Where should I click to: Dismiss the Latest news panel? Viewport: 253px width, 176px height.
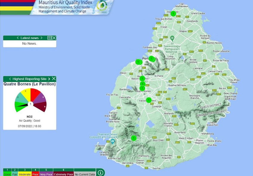coord(54,38)
